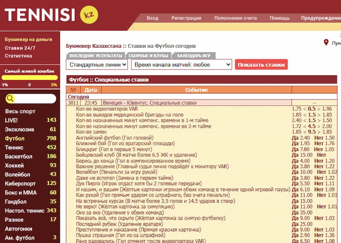Click the yellow search magnifier icon
The image size is (341, 243).
(x=10, y=98)
